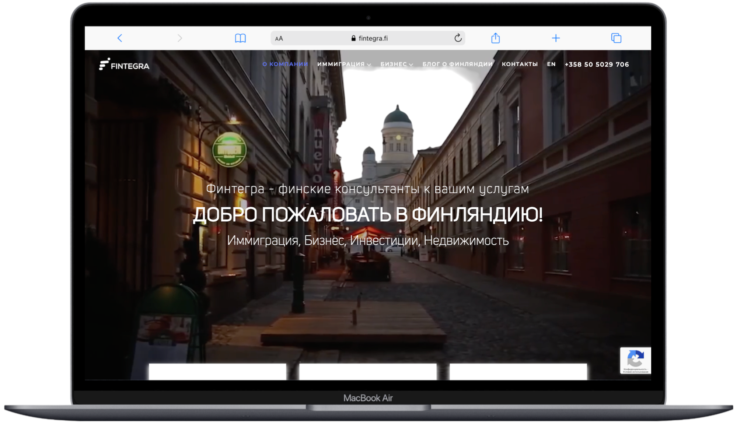Open a new tab with the plus icon
This screenshot has width=737, height=424.
click(x=556, y=38)
